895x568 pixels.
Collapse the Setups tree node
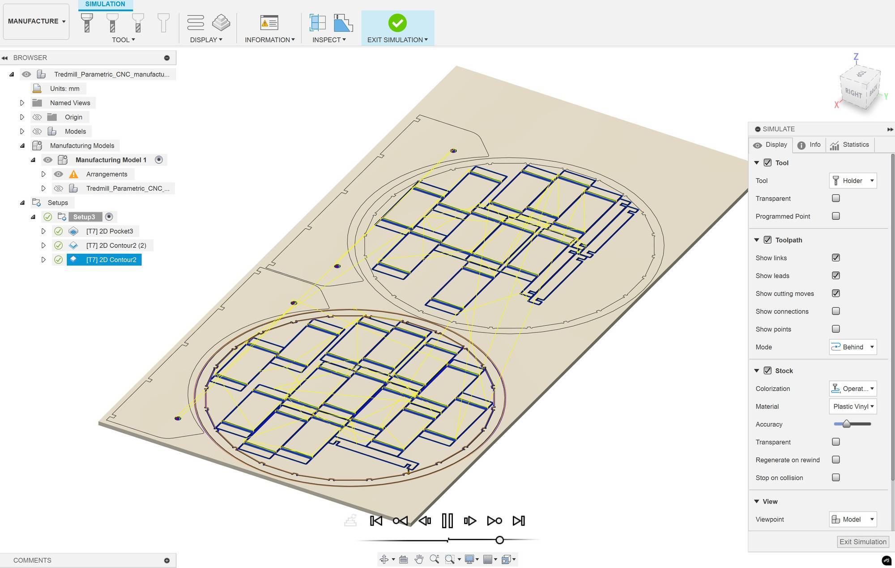click(x=22, y=203)
